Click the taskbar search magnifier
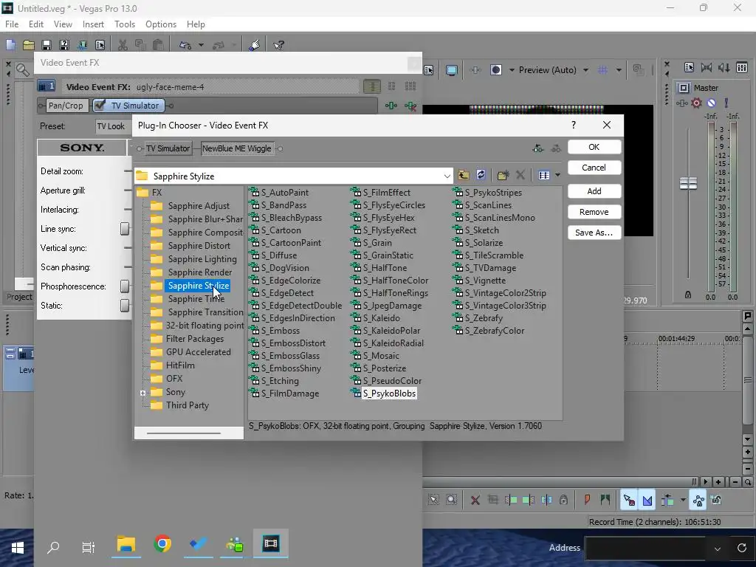The width and height of the screenshot is (756, 567). click(53, 547)
